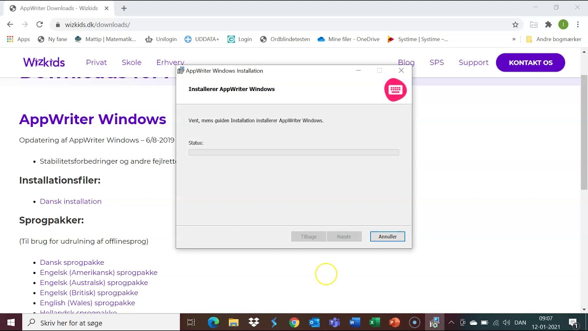
Task: Open the UDDATA+ bookmark
Action: (202, 39)
